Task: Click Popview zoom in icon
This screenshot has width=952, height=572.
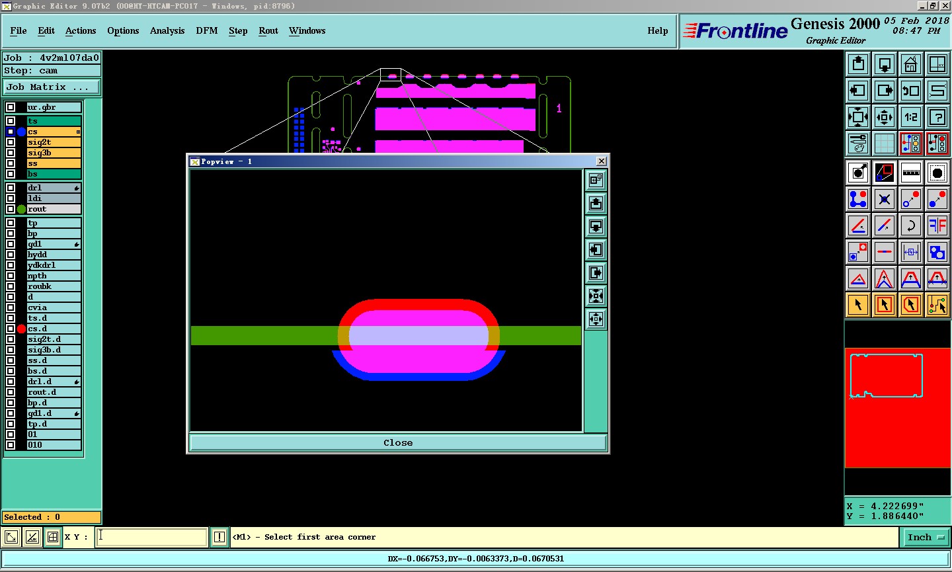Action: click(596, 296)
